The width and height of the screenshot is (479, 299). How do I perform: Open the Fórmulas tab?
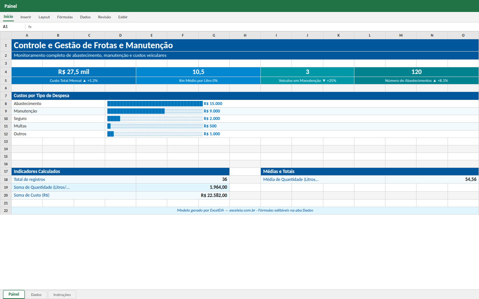tap(65, 17)
